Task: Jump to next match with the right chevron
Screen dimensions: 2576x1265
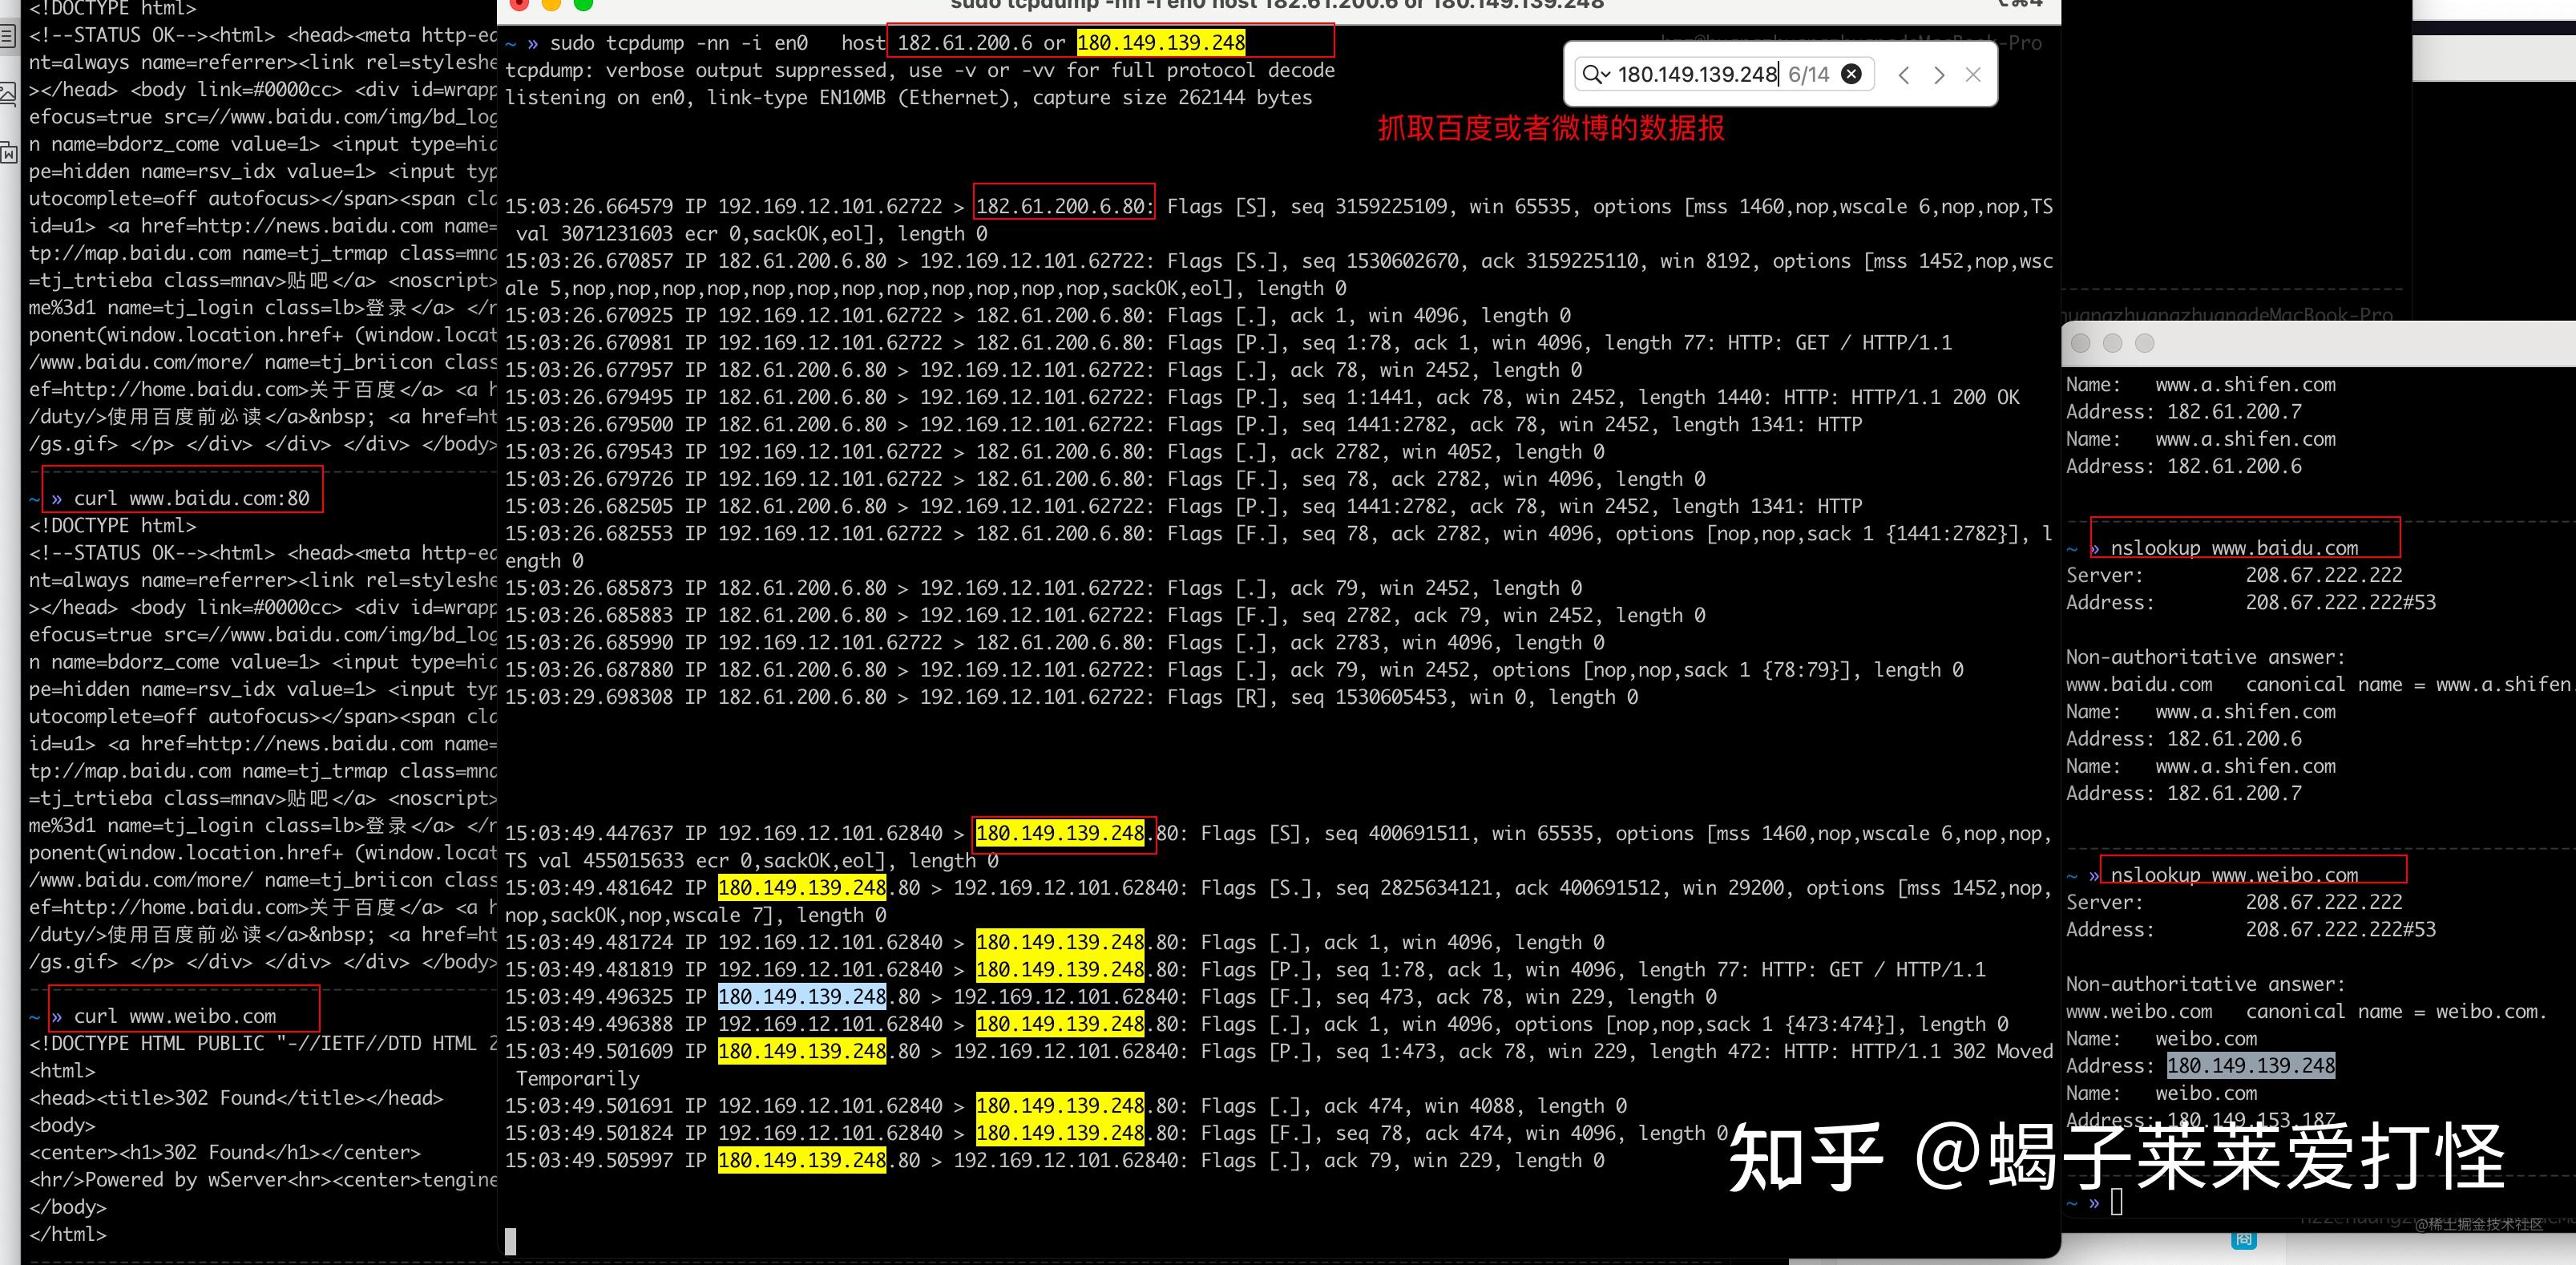Action: click(x=1940, y=75)
